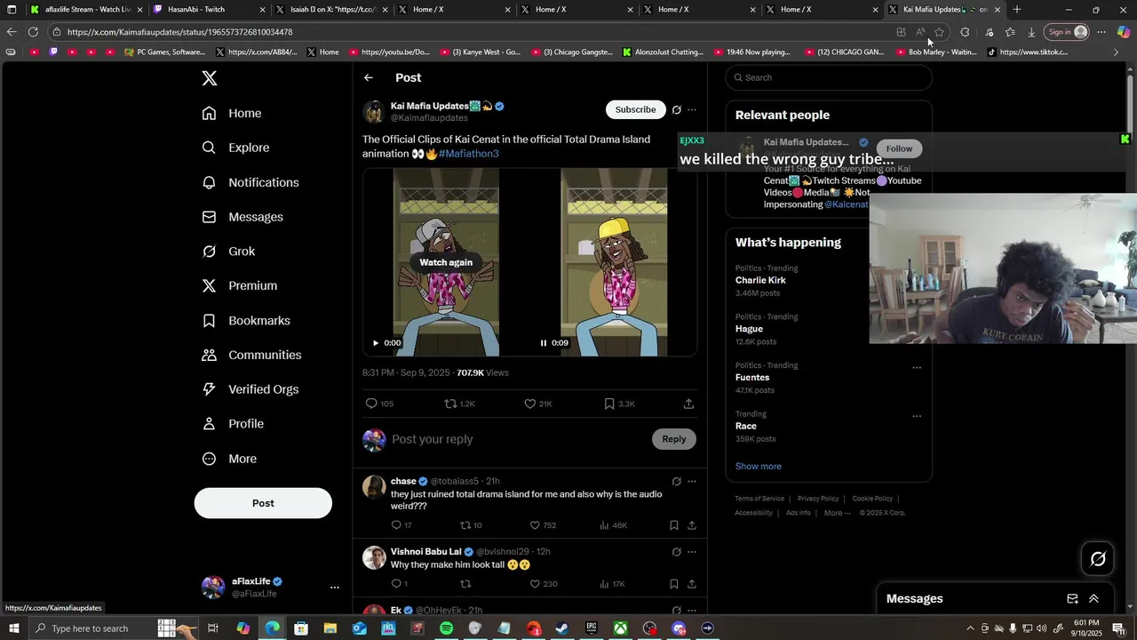
Task: Open a new browser tab with the plus
Action: pyautogui.click(x=1017, y=10)
